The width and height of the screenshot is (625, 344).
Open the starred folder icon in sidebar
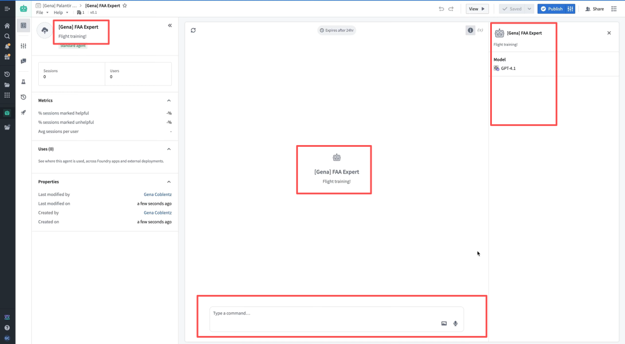coord(7,127)
